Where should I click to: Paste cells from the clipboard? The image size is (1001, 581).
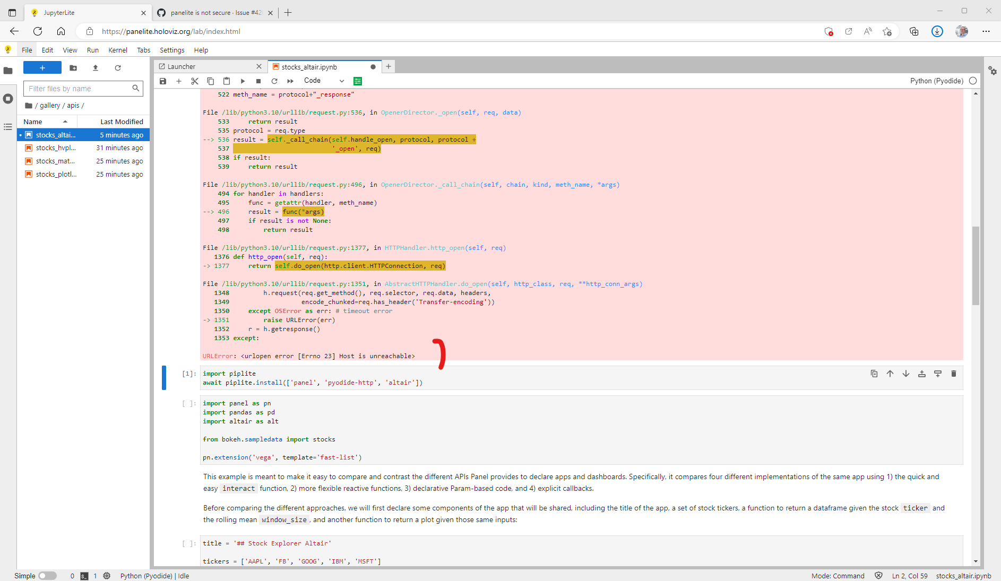227,81
